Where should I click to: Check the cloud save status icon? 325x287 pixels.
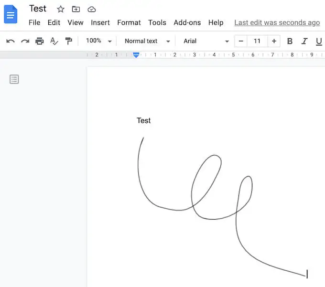coord(91,9)
